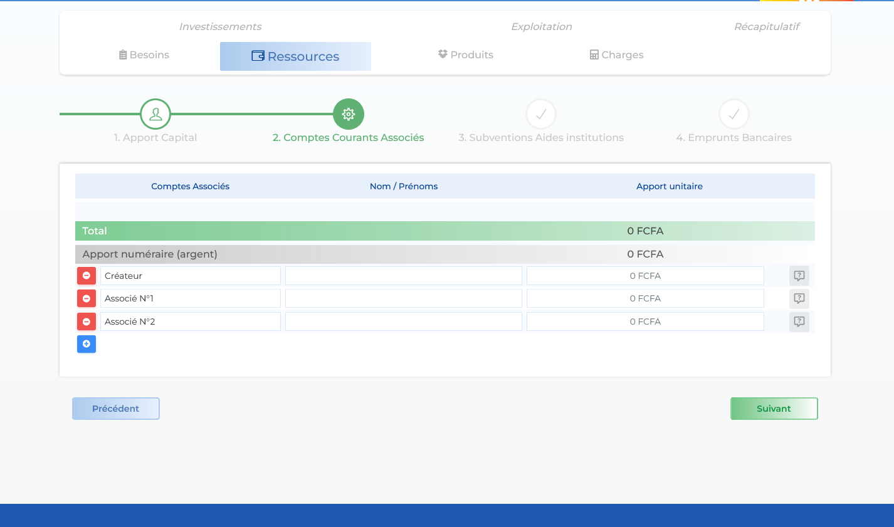Jump to step 3 Subventions Aides institutions

click(541, 114)
